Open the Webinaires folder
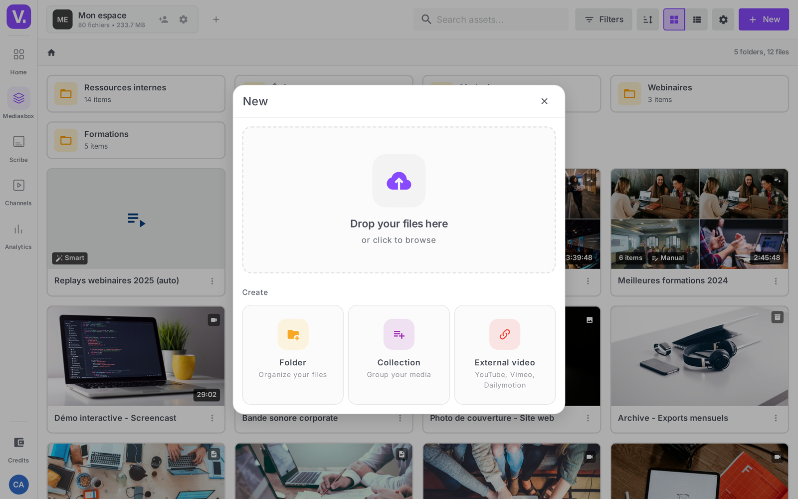This screenshot has height=499, width=798. pos(699,94)
